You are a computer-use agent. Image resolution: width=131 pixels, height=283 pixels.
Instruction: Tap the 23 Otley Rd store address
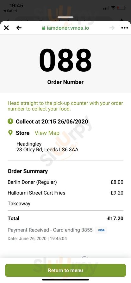click(x=47, y=150)
